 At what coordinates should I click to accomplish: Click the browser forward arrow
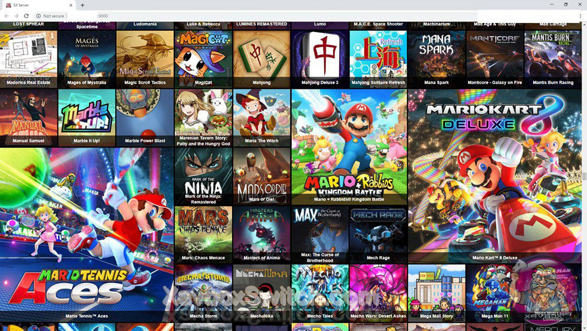pos(16,16)
